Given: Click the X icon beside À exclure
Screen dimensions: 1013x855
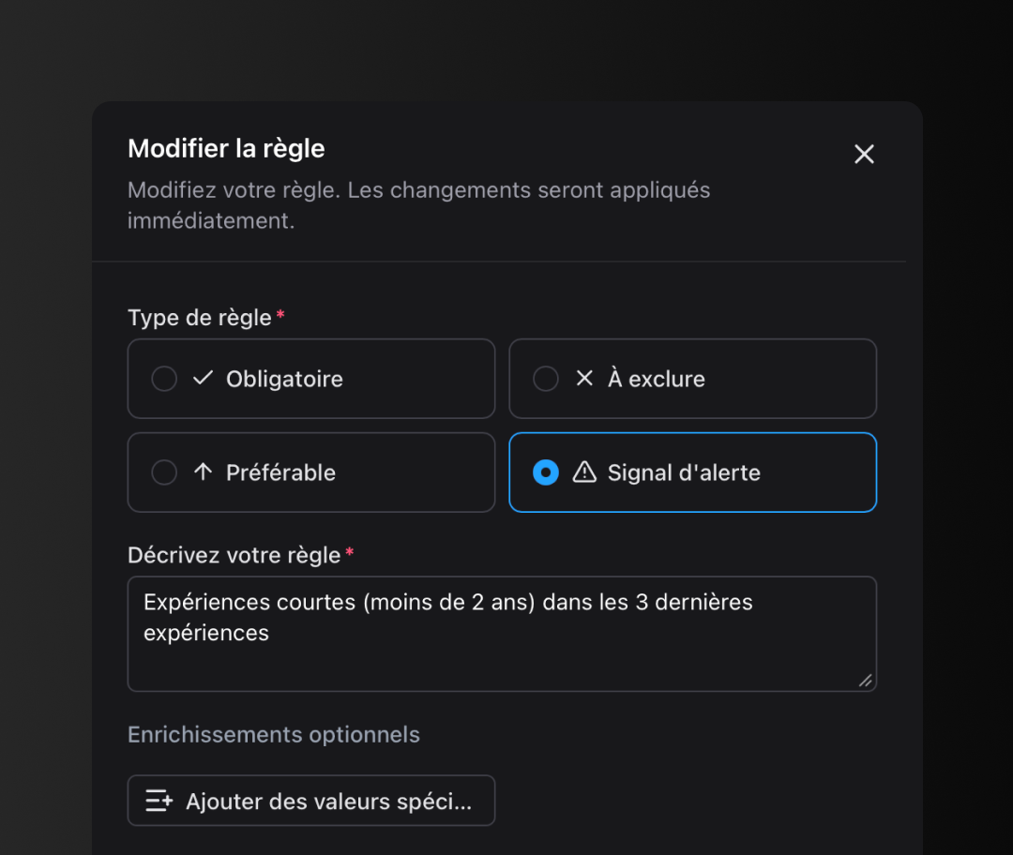Looking at the screenshot, I should point(584,378).
